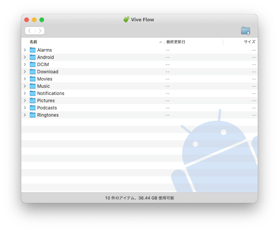
Task: Expand the Pictures folder chevron
Action: click(x=25, y=100)
